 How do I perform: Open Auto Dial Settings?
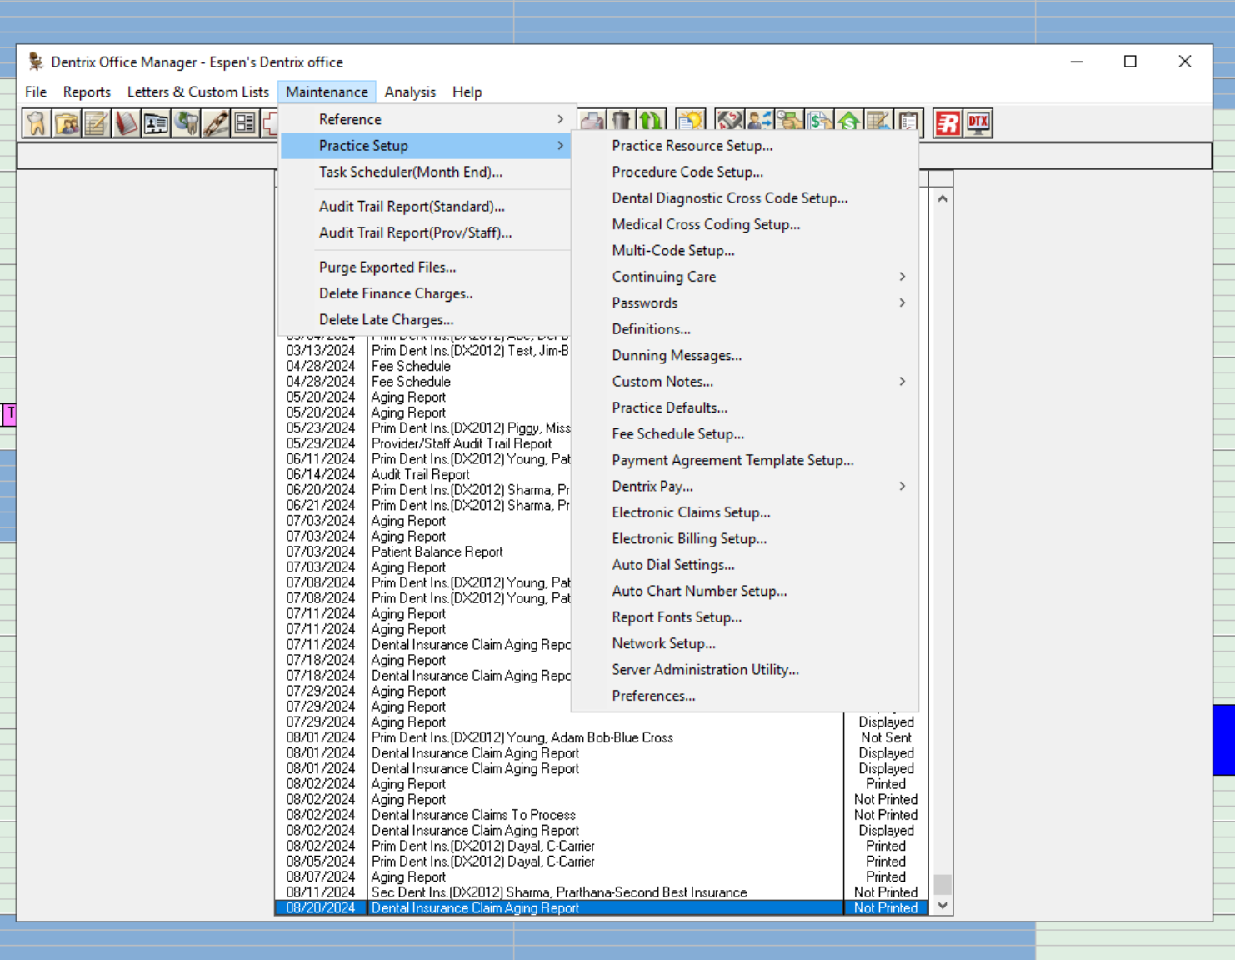pos(745,565)
